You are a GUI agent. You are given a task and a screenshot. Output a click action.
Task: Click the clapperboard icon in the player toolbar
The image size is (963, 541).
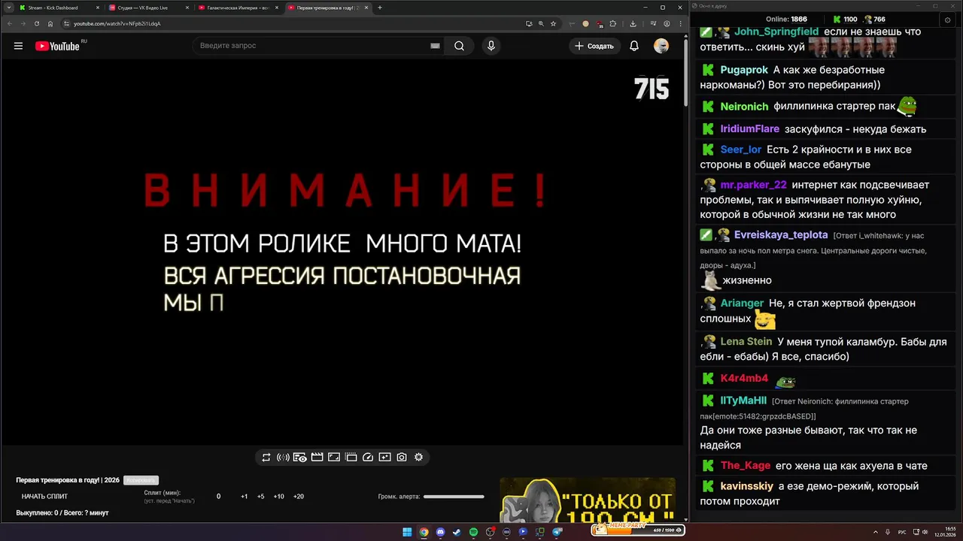[317, 457]
